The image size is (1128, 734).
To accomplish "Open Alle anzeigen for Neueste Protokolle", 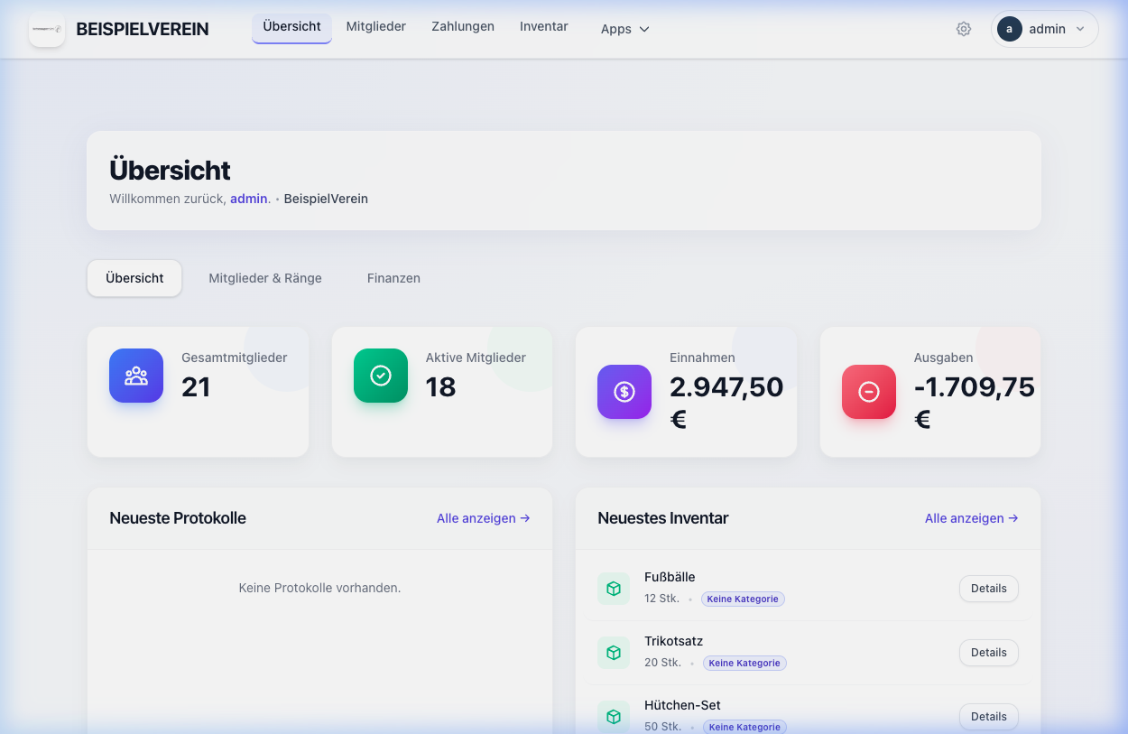I will pyautogui.click(x=483, y=518).
